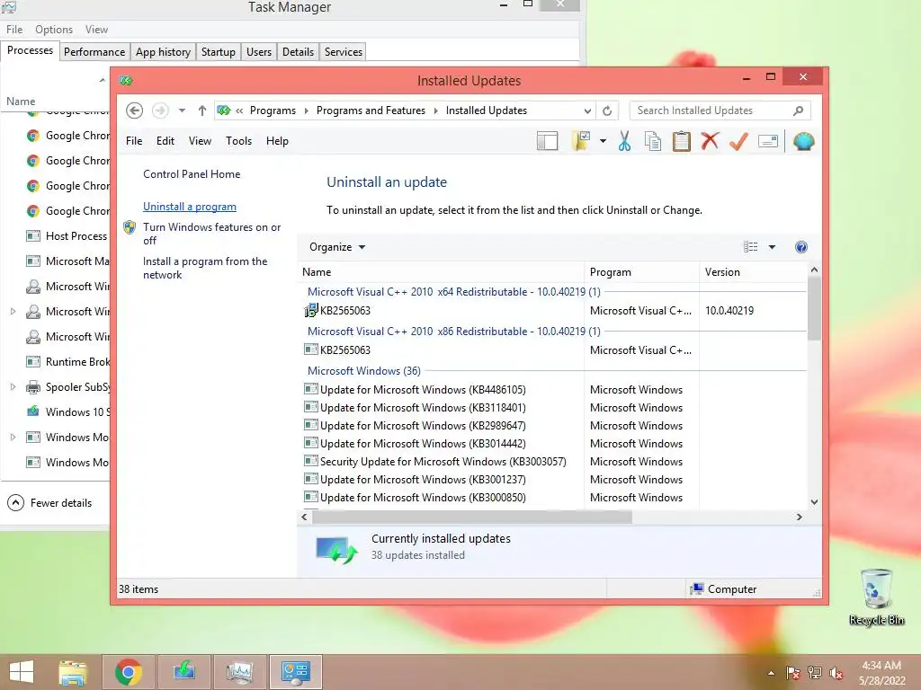This screenshot has width=921, height=690.
Task: Select Runtime Broker process in Task Manager
Action: [x=67, y=361]
